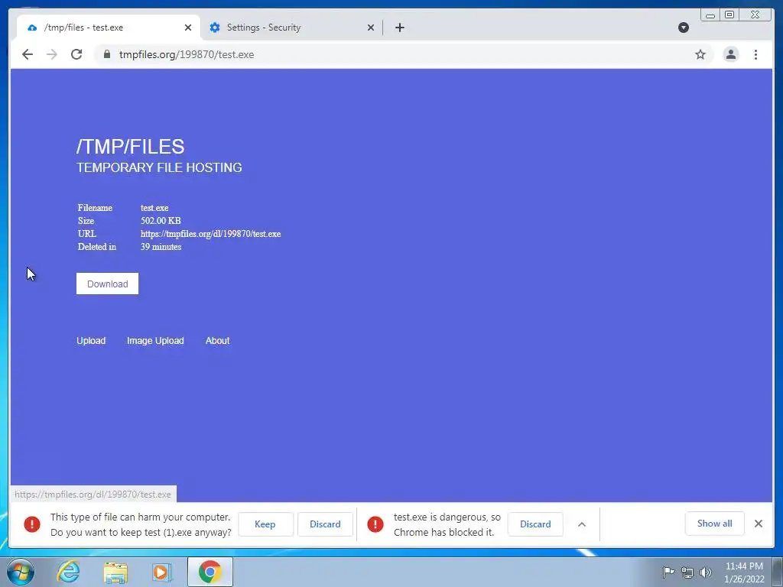
Task: Click the Download button
Action: (107, 284)
